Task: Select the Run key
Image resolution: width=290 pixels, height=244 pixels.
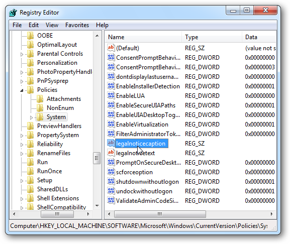Action: coord(42,162)
